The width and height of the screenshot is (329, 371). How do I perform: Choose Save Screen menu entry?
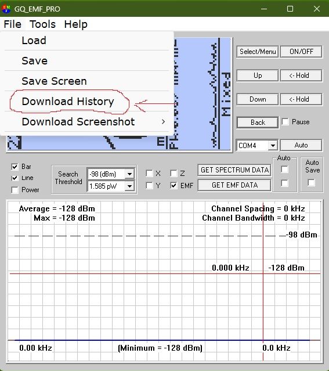(87, 81)
